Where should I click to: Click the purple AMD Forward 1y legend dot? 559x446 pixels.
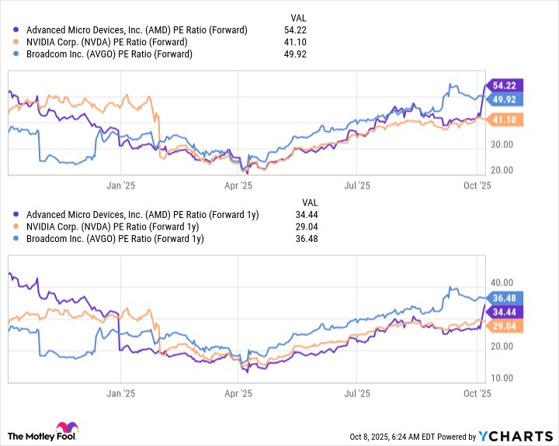point(16,215)
